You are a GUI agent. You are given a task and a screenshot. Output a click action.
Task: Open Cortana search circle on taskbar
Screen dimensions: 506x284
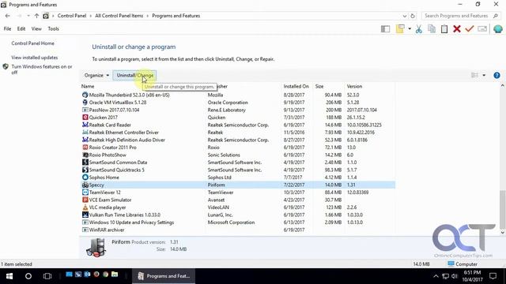28,276
